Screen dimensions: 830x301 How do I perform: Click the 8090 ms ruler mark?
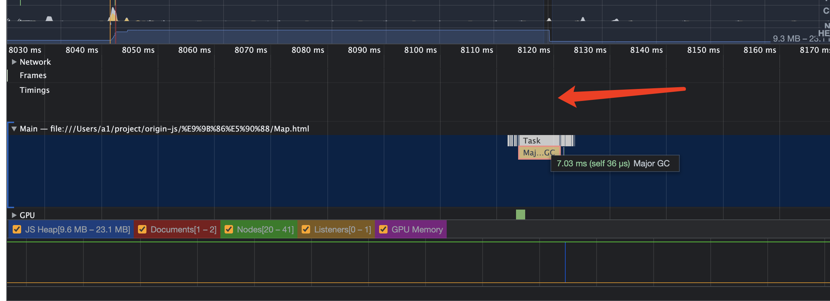click(364, 50)
